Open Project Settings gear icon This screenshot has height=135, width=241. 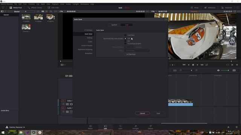click(x=236, y=127)
